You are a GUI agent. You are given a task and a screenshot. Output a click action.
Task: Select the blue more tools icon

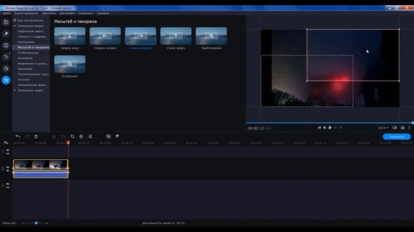[x=6, y=80]
